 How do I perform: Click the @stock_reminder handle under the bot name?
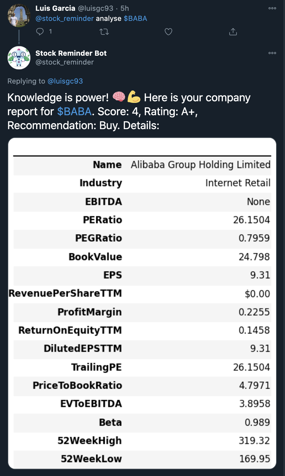point(65,62)
